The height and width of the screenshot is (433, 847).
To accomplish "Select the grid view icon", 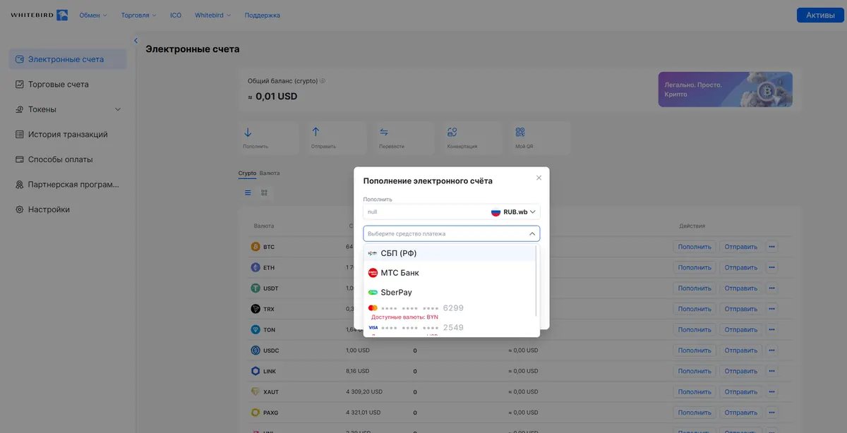I will point(265,193).
